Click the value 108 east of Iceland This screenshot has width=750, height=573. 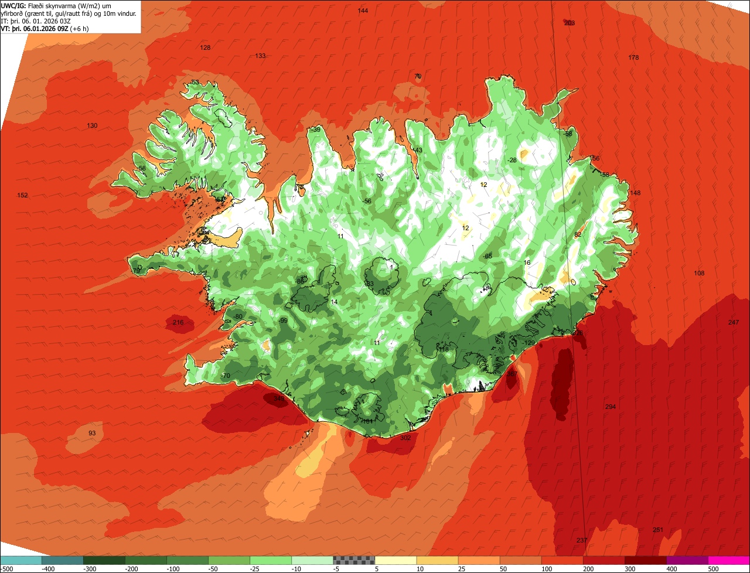(x=699, y=274)
